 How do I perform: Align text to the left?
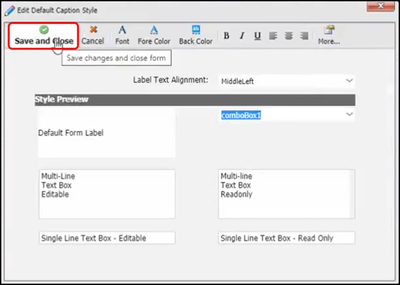pyautogui.click(x=273, y=36)
